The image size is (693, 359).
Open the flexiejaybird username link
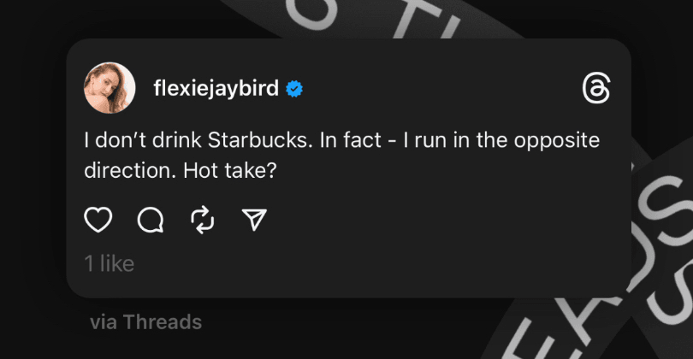[x=215, y=89]
